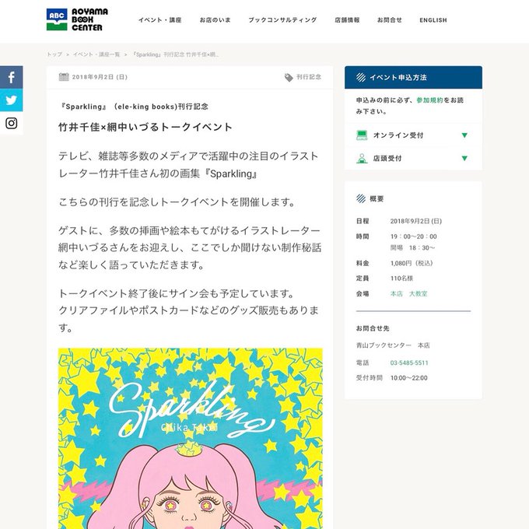
Task: Open the Sparkling book cover image
Action: click(x=191, y=438)
